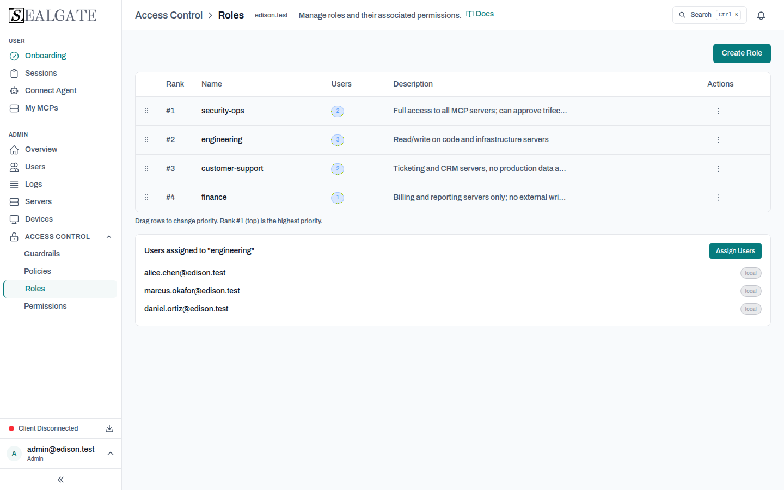Open actions menu for security-ops role

click(x=718, y=111)
